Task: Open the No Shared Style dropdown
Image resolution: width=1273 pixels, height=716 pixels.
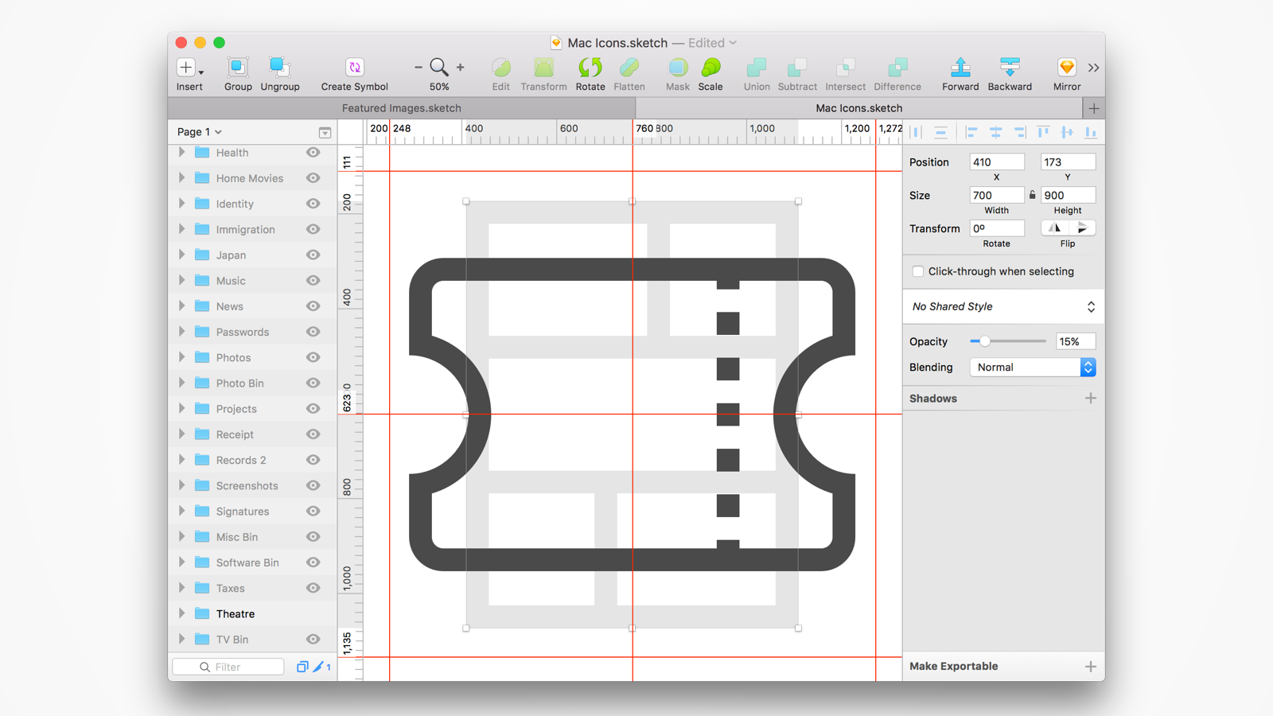Action: 1002,307
